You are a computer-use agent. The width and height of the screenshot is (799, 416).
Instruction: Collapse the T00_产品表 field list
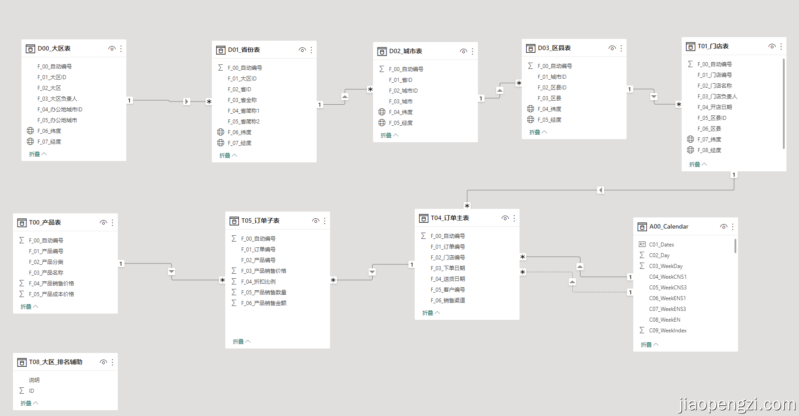pos(30,306)
